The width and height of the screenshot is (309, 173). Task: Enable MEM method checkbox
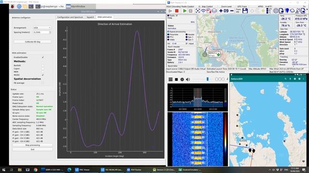(x=43, y=72)
